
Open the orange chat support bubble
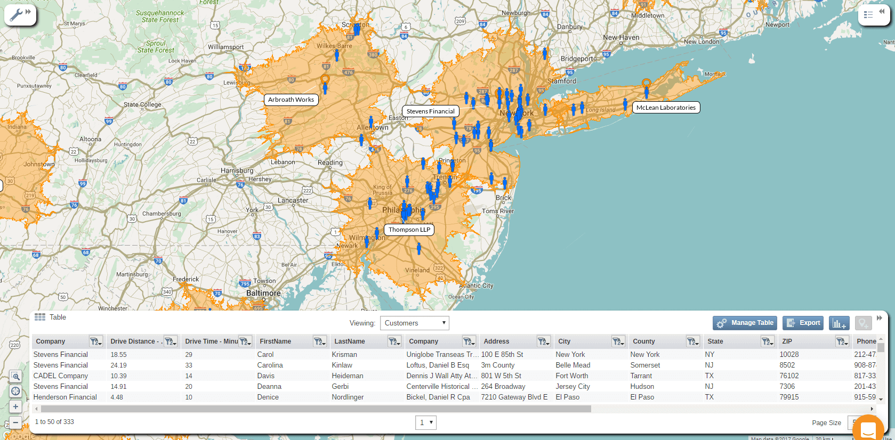tap(868, 429)
